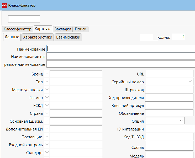The image size is (195, 158).
Task: Open the Опция combo box list
Action: click(x=181, y=121)
